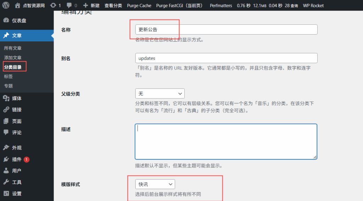This screenshot has height=201, width=363.
Task: Click the 名称 input field containing 更新公告
Action: (x=226, y=29)
